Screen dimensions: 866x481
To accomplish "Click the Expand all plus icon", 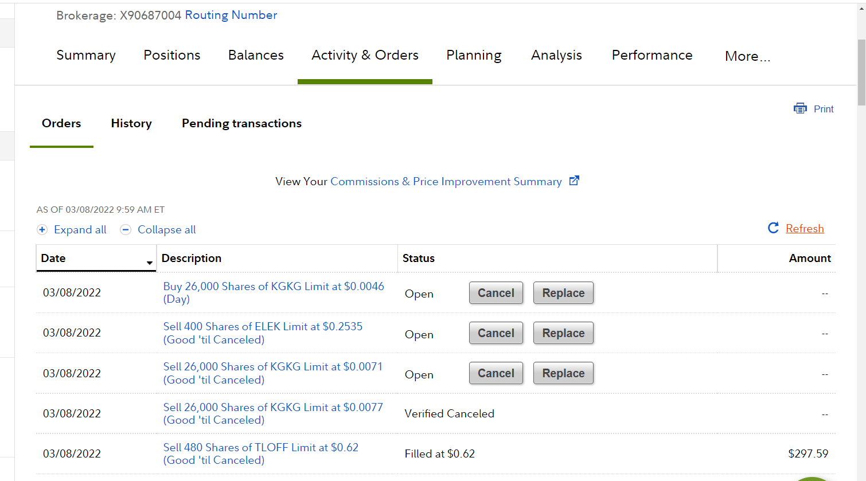I will 42,230.
